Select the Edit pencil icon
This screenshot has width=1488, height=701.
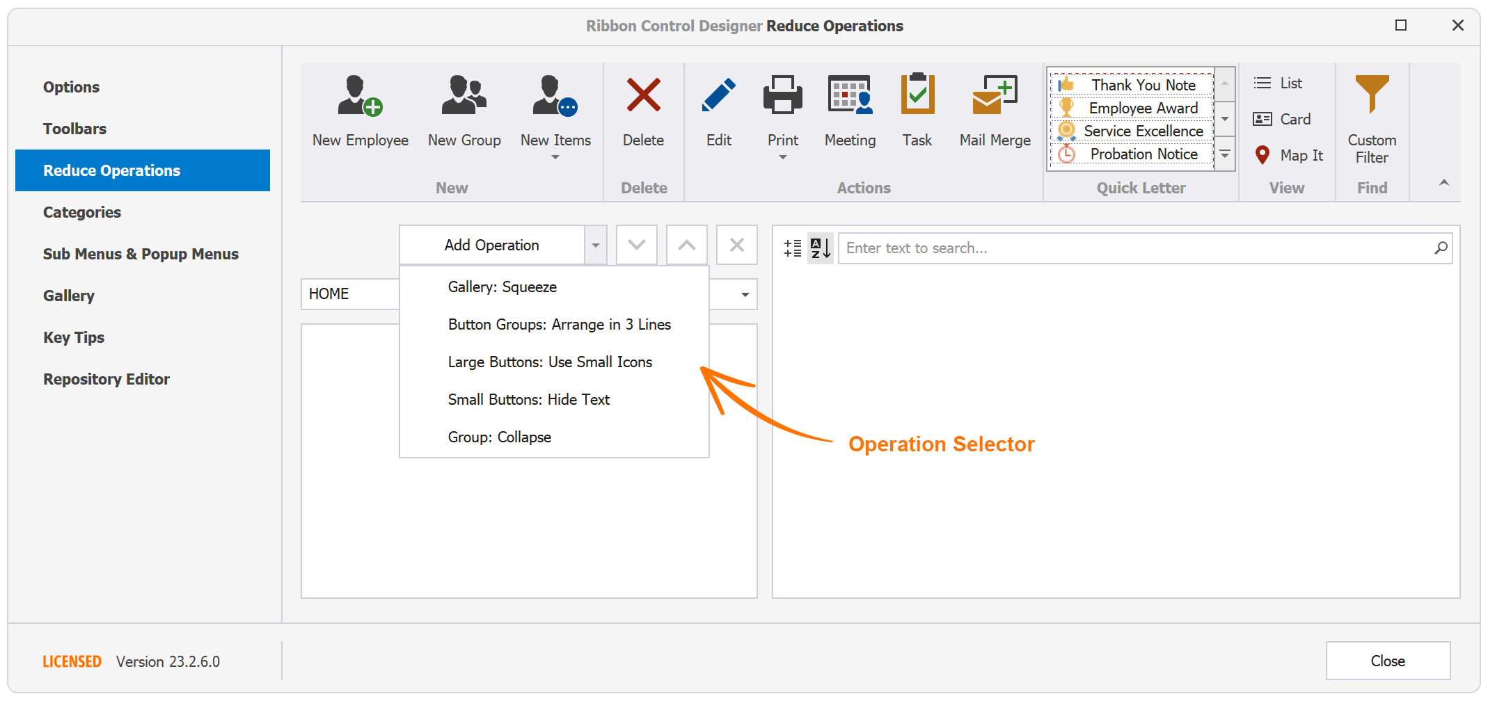(718, 94)
